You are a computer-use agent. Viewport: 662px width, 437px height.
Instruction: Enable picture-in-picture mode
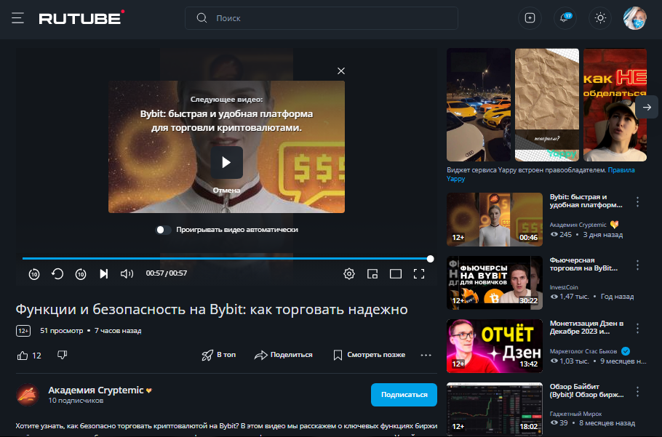(372, 274)
